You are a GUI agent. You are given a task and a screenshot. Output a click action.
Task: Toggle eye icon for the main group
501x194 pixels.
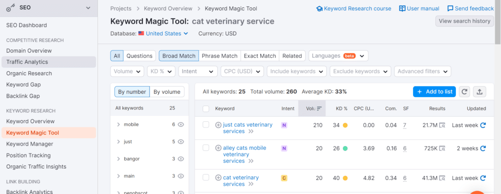(181, 176)
